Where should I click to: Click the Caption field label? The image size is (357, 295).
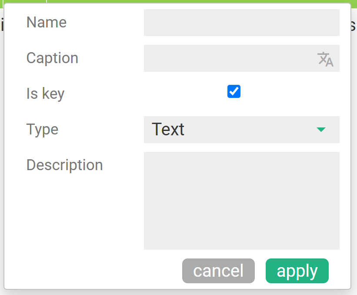52,58
